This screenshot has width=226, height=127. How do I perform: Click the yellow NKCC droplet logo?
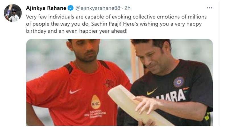coord(96,102)
